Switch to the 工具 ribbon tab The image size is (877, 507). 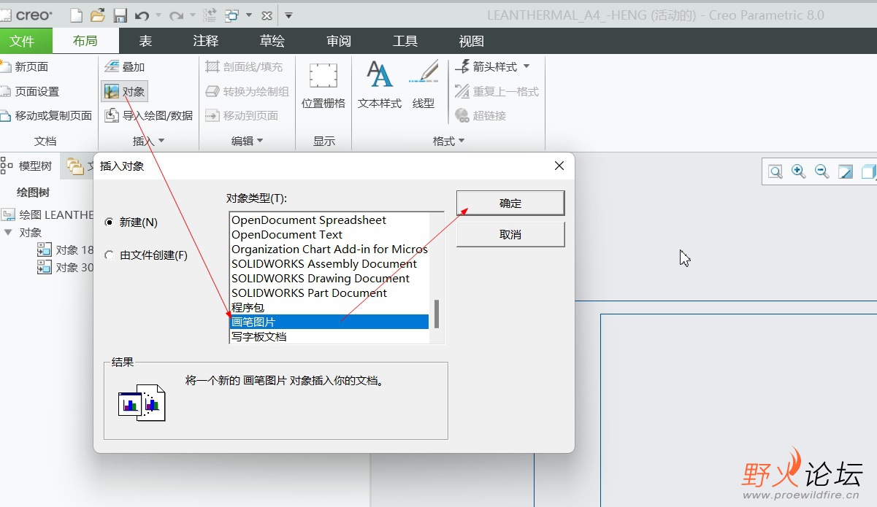[x=405, y=41]
